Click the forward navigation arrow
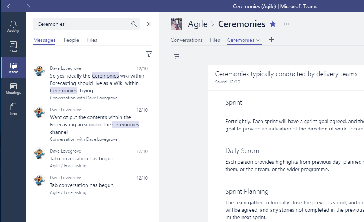Image resolution: width=364 pixels, height=222 pixels. (28, 6)
